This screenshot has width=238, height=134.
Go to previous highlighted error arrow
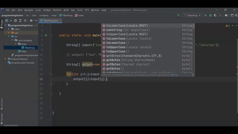(x=232, y=26)
